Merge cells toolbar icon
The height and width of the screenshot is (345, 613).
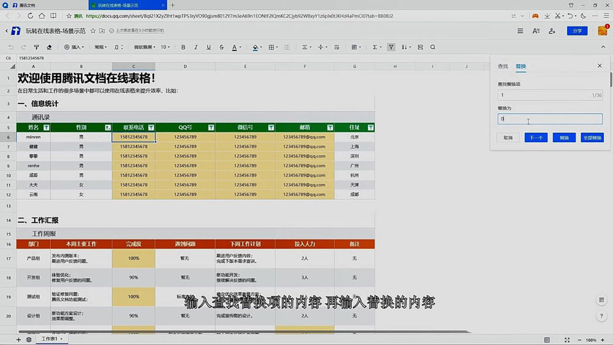click(x=287, y=47)
